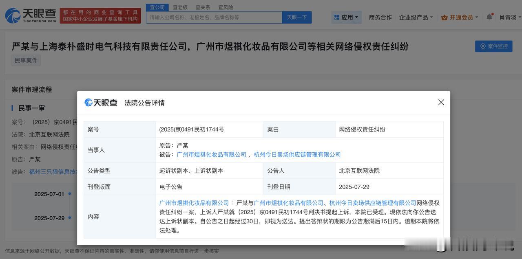Click the TianYanCha logo in dialog header

tap(101, 103)
